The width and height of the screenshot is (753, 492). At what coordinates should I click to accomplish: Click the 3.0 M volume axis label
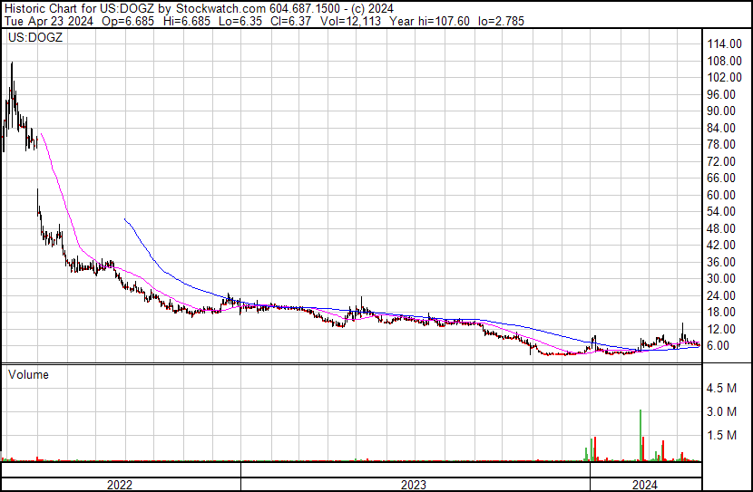(725, 412)
